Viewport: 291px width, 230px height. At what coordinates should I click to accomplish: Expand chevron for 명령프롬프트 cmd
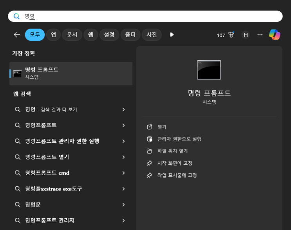pos(124,173)
